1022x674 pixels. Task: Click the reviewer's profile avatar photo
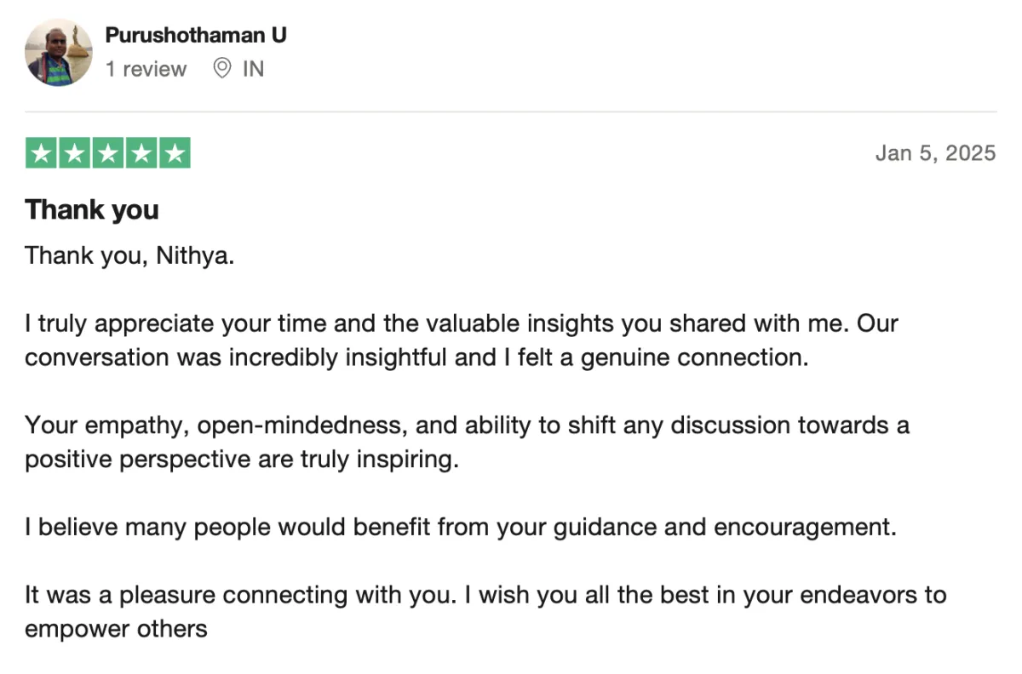point(59,53)
